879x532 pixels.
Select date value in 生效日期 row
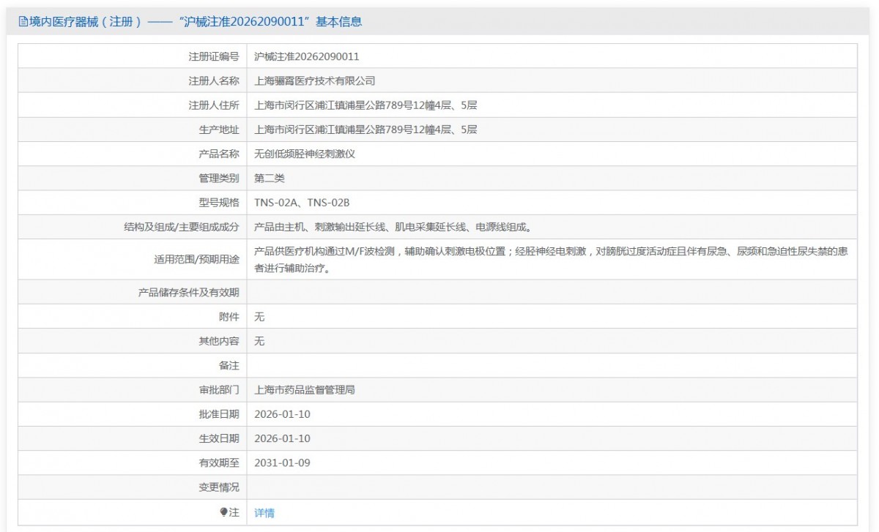point(282,438)
